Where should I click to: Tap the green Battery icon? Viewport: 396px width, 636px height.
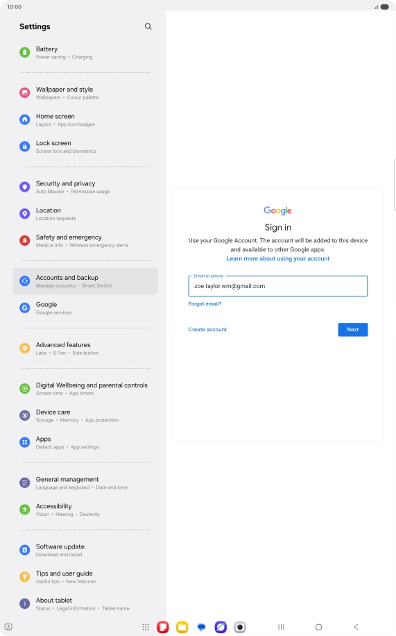coord(25,52)
